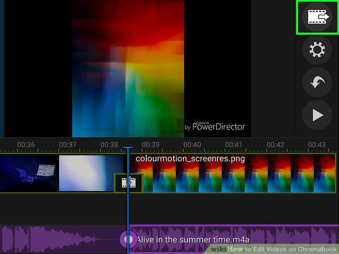This screenshot has height=254, width=339.
Task: Play the video preview
Action: [x=317, y=115]
